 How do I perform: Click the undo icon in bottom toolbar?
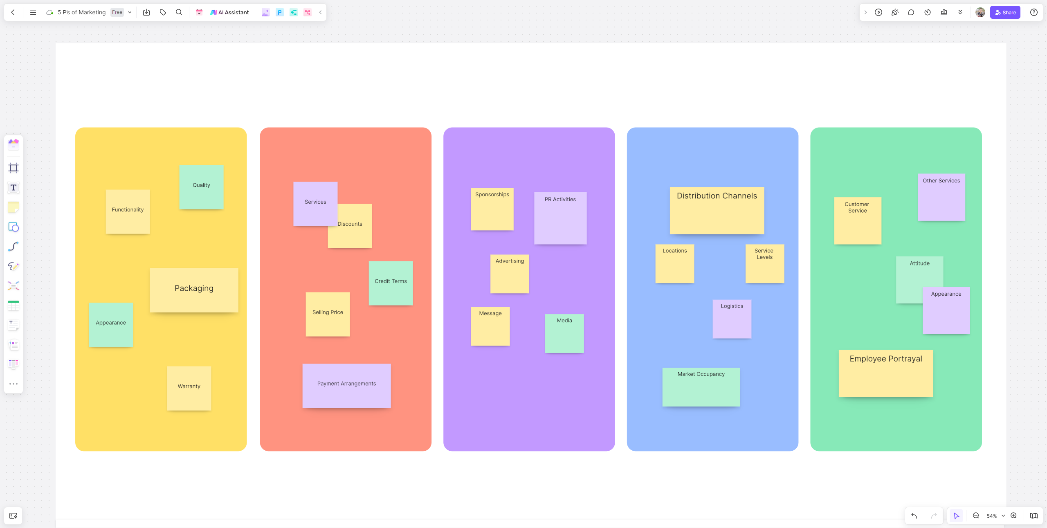point(914,516)
